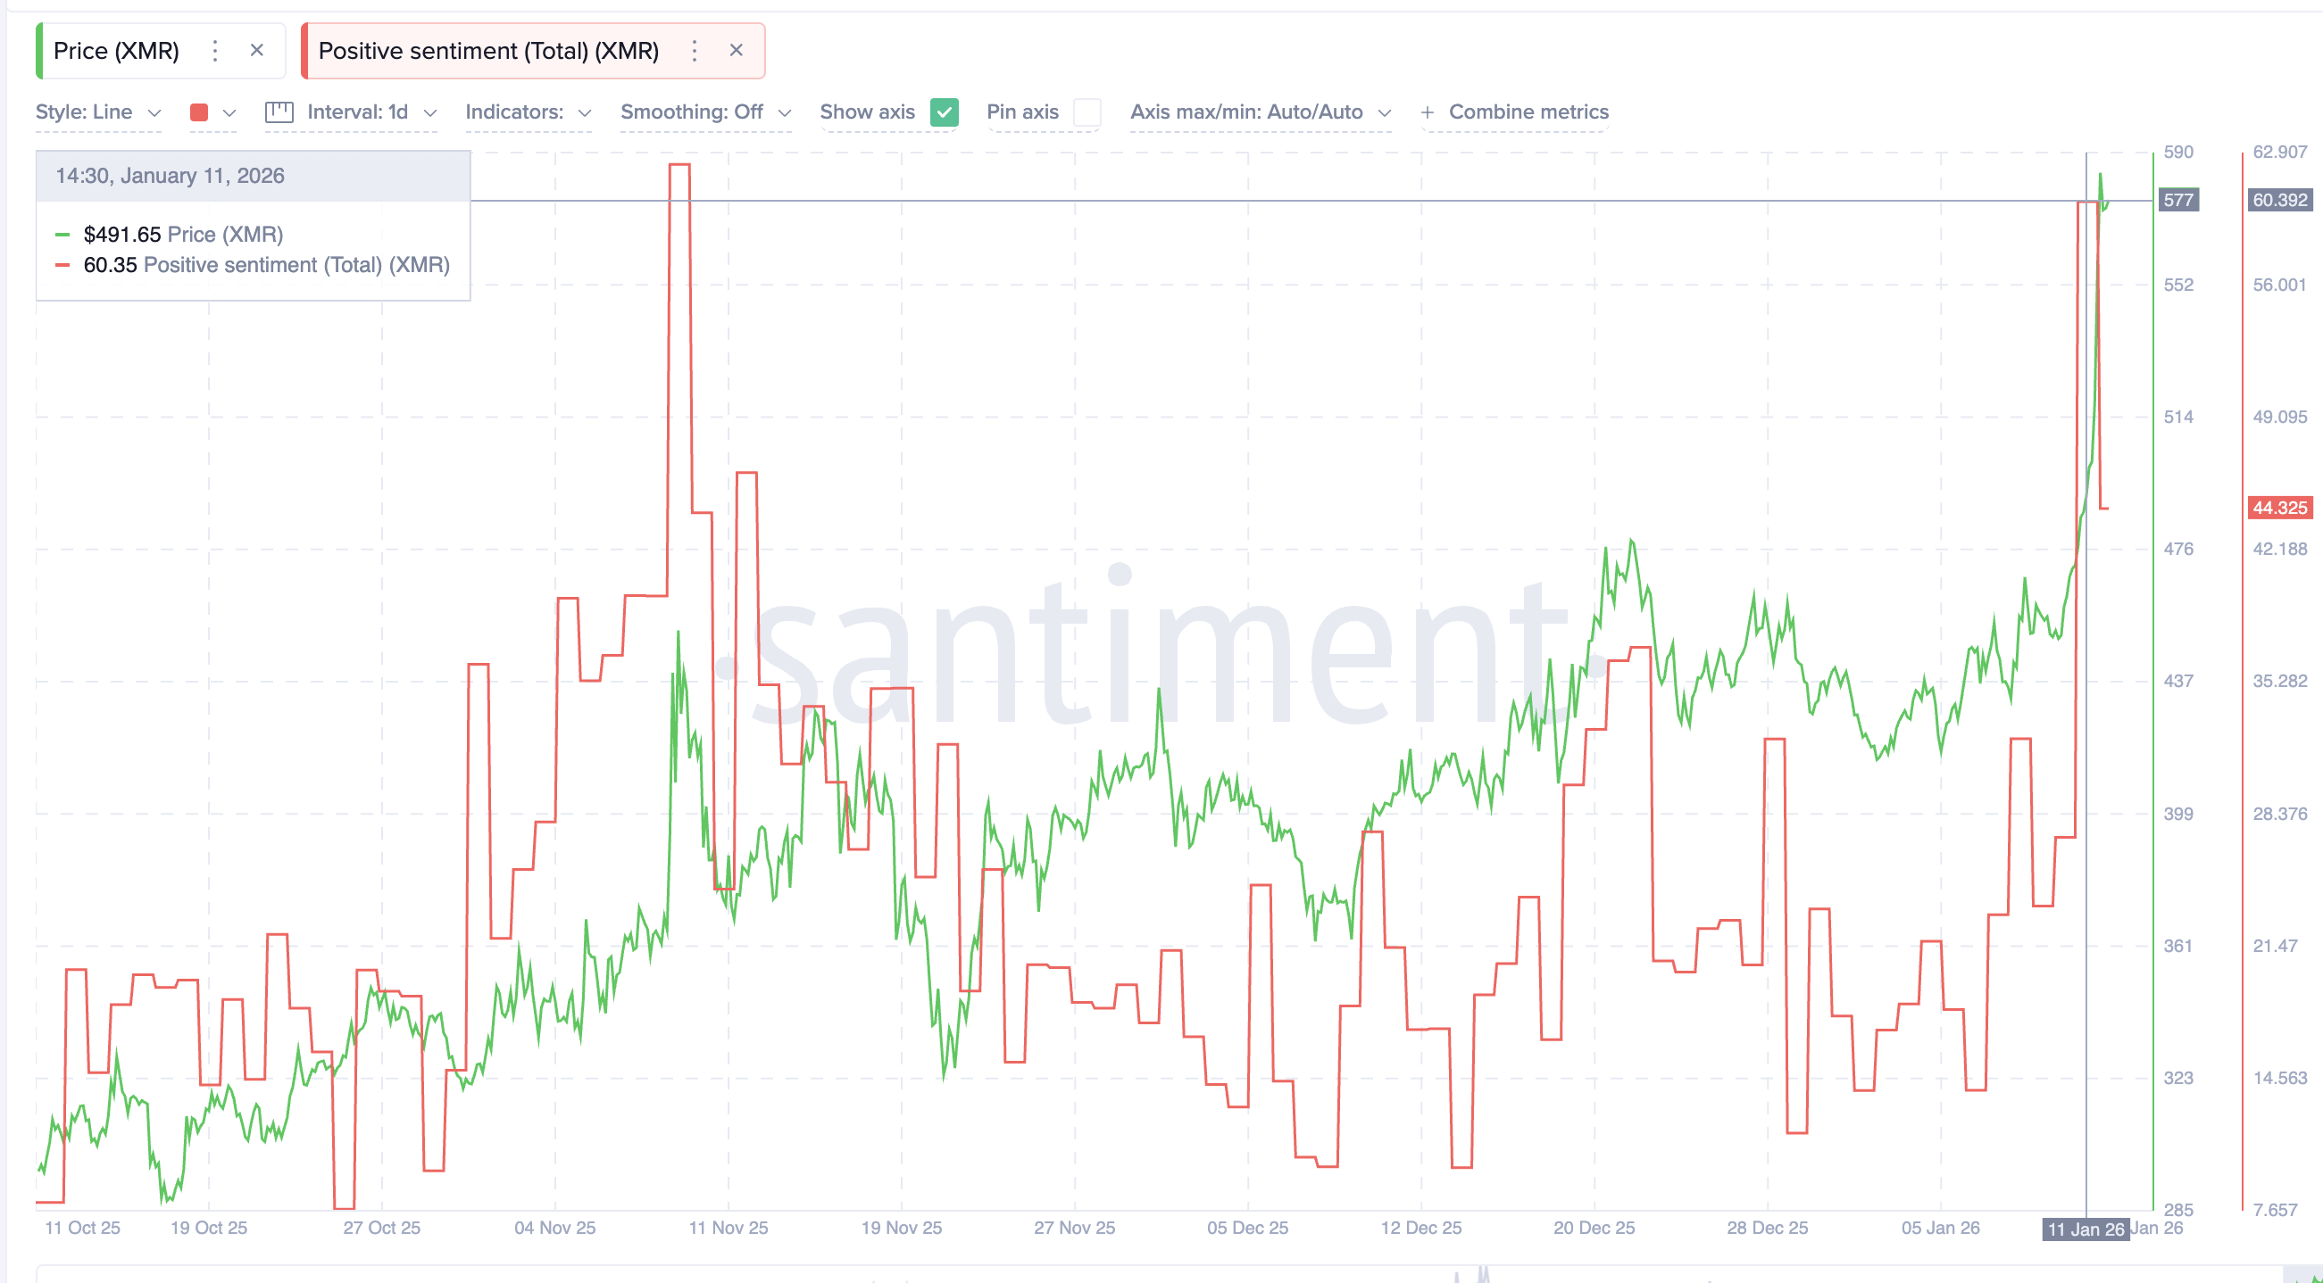Open the Interval: 1d dropdown
Viewport: 2323px width, 1283px height.
tap(370, 112)
